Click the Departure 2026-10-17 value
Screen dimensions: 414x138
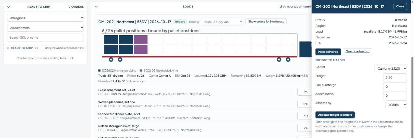(398, 37)
